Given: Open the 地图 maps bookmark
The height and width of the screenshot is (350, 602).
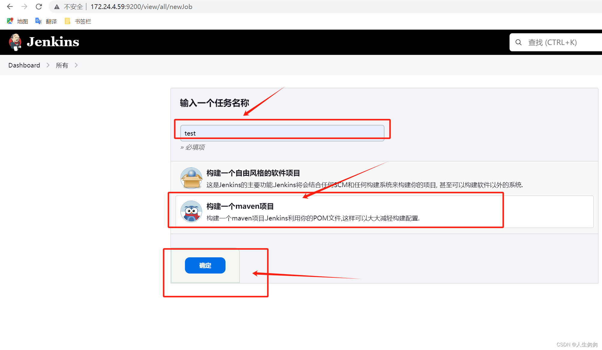Looking at the screenshot, I should 17,21.
